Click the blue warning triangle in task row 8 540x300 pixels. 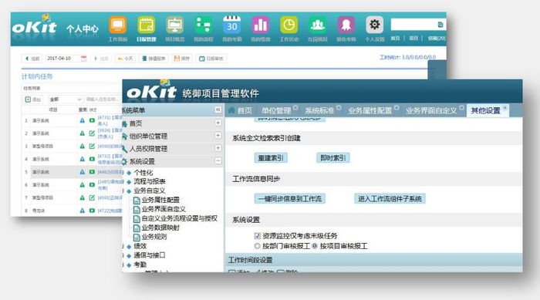pos(82,211)
